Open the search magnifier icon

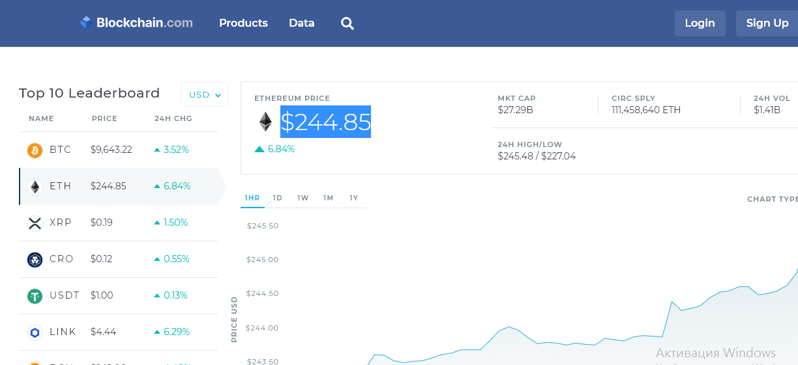coord(347,23)
